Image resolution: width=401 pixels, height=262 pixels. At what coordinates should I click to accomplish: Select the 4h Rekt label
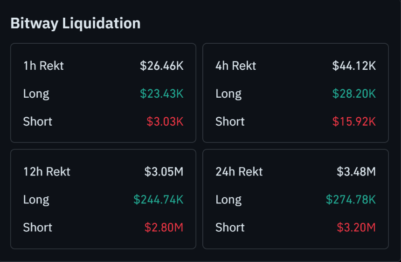point(235,66)
